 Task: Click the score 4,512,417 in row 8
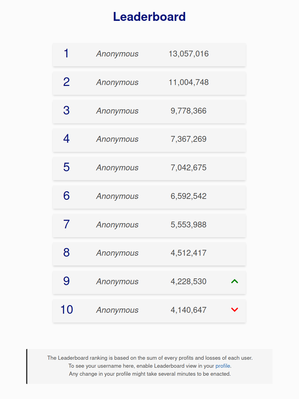click(188, 253)
